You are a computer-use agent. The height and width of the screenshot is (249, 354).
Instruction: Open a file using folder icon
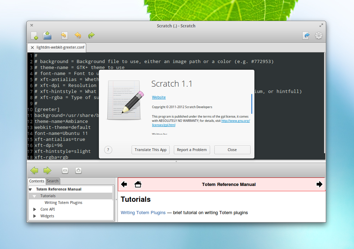pos(48,36)
